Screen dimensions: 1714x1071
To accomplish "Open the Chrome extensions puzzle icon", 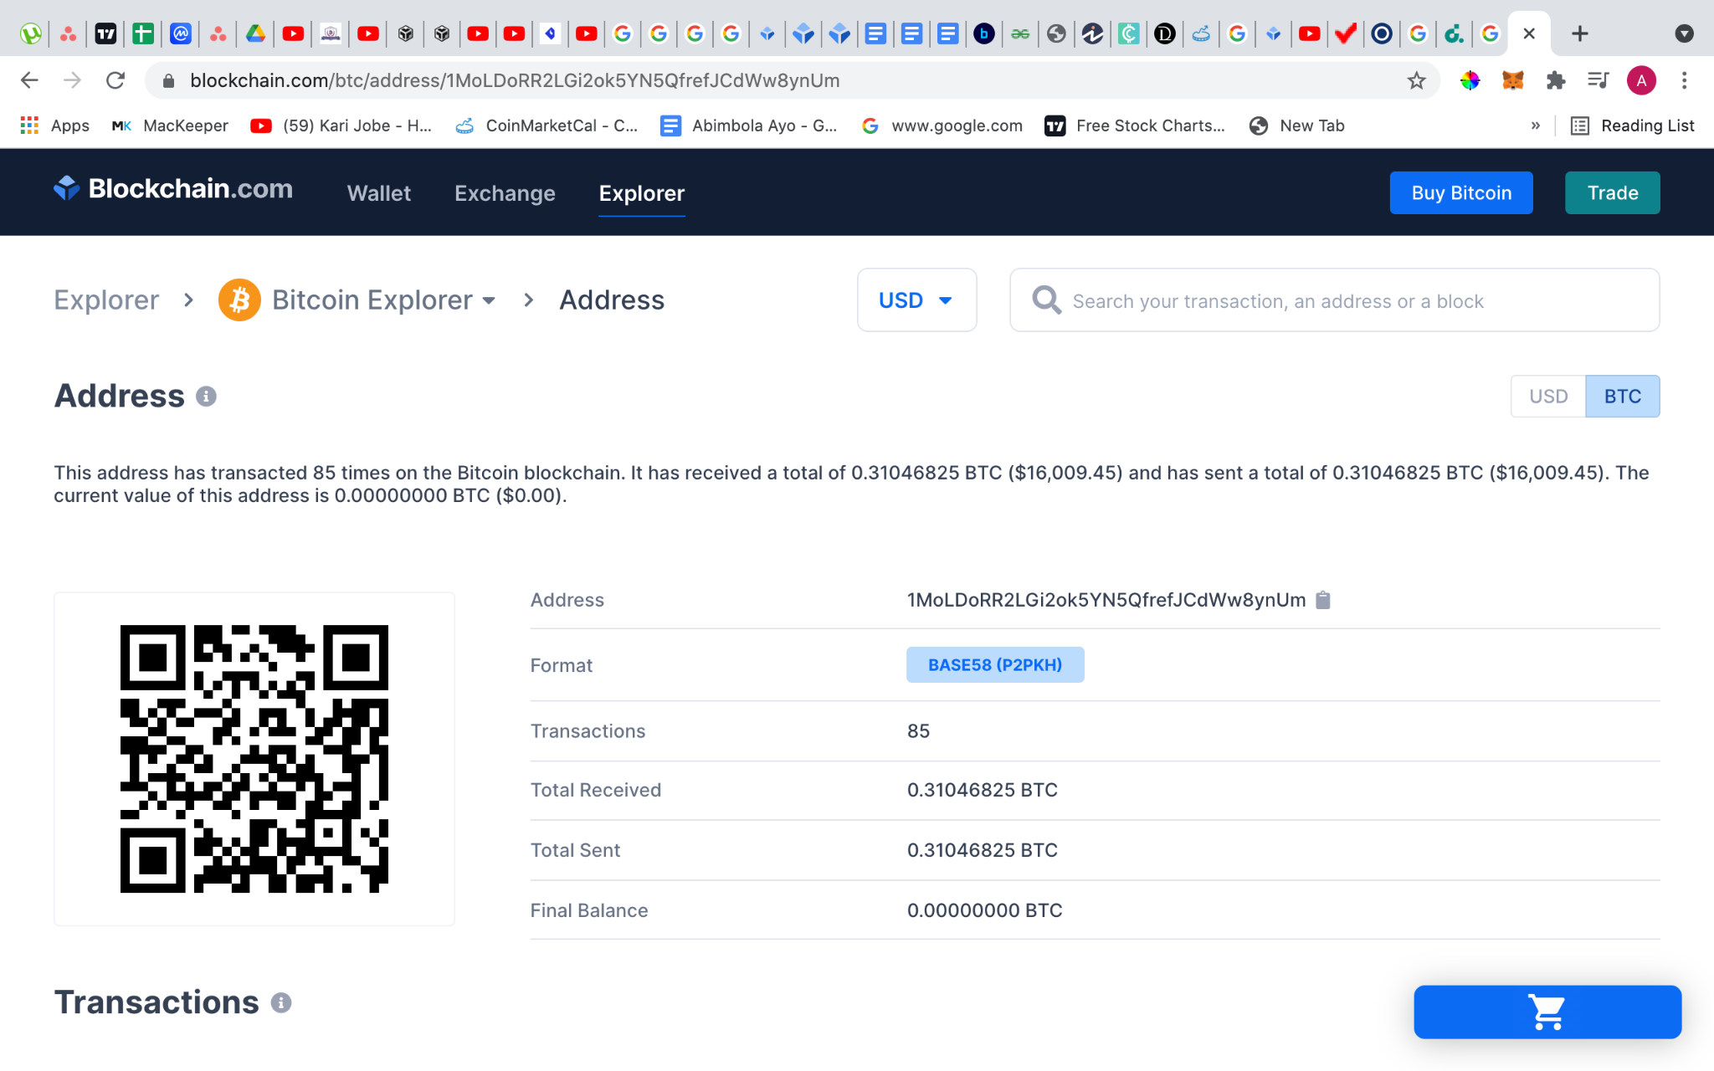I will pyautogui.click(x=1556, y=80).
